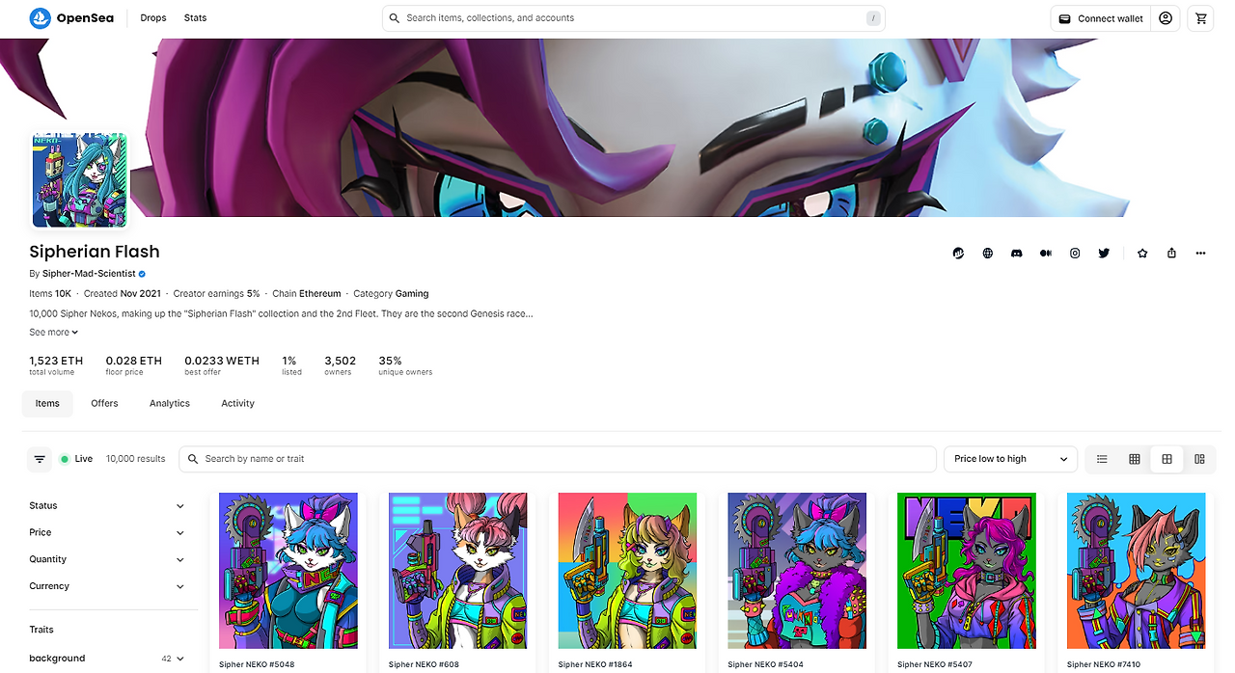
Task: Add collection to watchlist with star icon
Action: click(x=1142, y=253)
